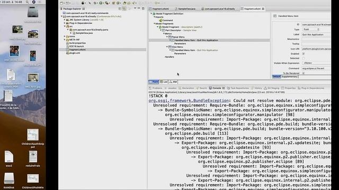Switch to the List editor tab
Image resolution: width=339 pixels, height=190 pixels.
coord(164,82)
